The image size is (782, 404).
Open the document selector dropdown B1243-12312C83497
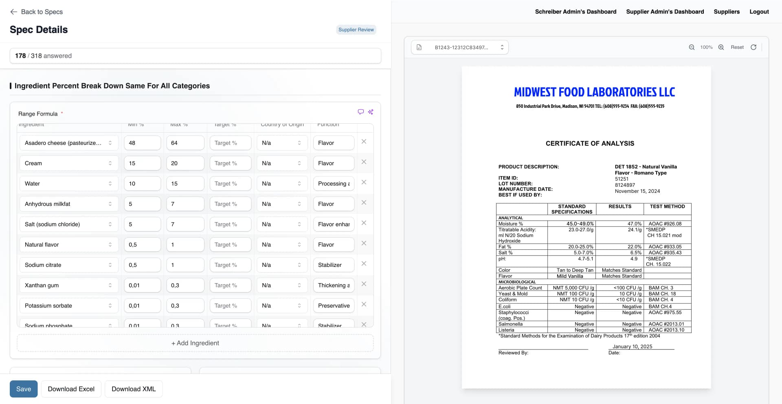[x=502, y=47]
